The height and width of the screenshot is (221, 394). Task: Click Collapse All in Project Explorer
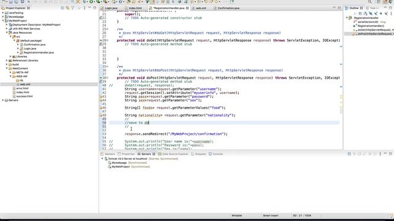63,8
